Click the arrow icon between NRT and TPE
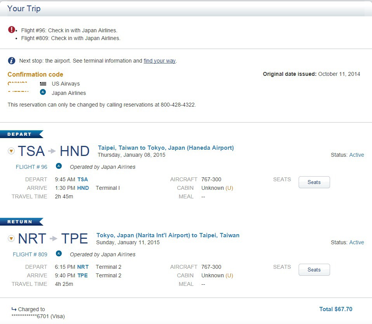Screen dimensions: 372x324 click(x=54, y=238)
